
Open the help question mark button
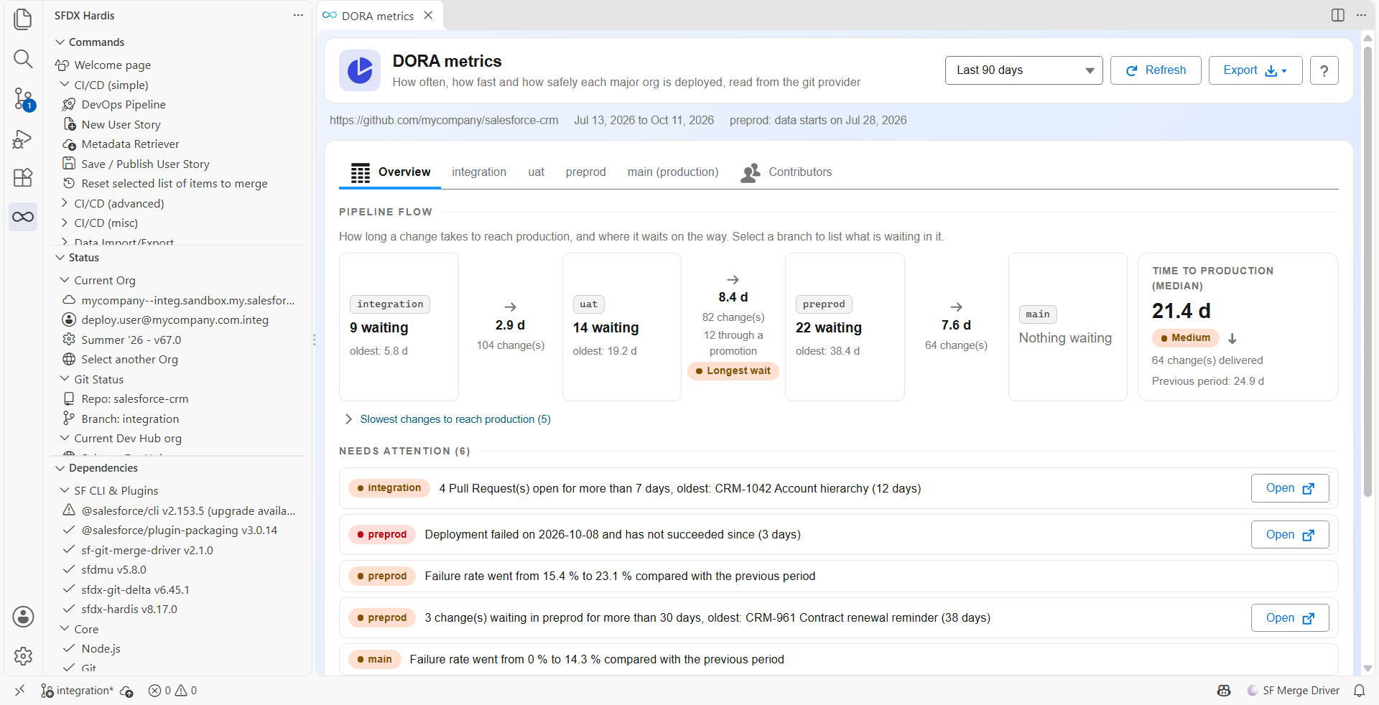pyautogui.click(x=1324, y=70)
